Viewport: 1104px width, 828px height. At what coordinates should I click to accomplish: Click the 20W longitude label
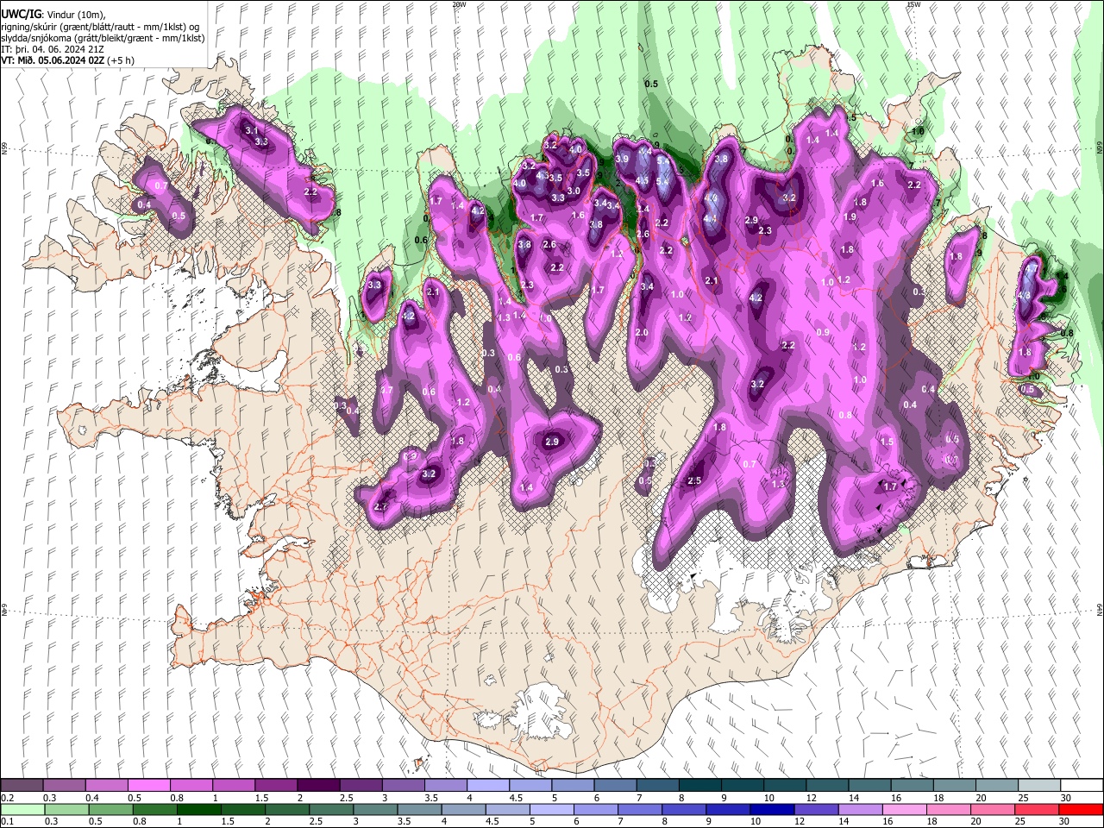pyautogui.click(x=459, y=4)
